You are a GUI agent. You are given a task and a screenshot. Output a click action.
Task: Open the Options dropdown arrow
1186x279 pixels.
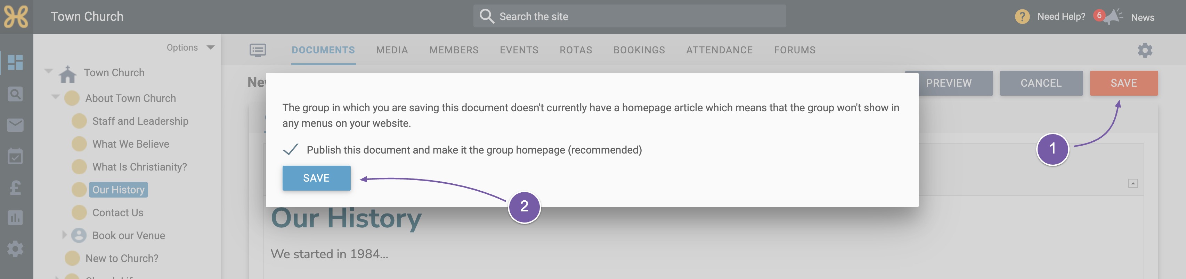coord(211,47)
